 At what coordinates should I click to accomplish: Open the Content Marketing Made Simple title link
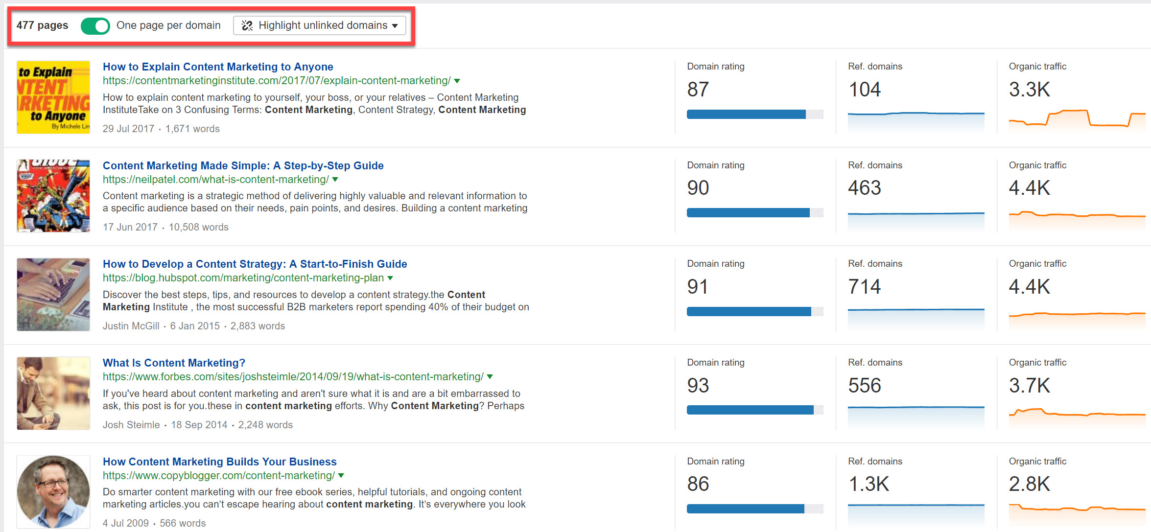243,165
